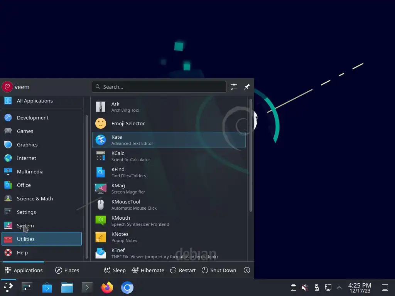Viewport: 395px width, 296px height.
Task: Launch the Ark archiving tool
Action: click(169, 107)
